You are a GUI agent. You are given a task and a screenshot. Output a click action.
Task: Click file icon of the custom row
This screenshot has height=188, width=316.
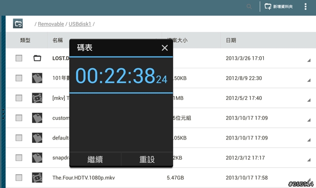[x=37, y=118]
